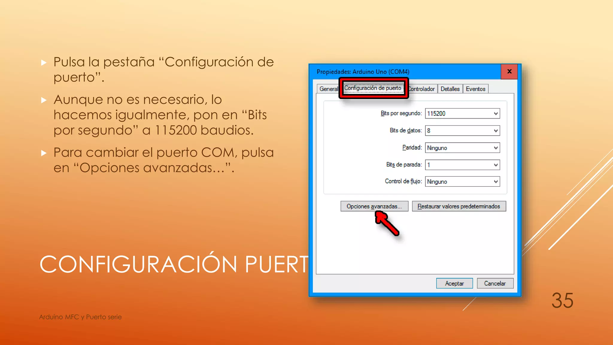Click the Cancelar button
The image size is (613, 345).
click(495, 283)
